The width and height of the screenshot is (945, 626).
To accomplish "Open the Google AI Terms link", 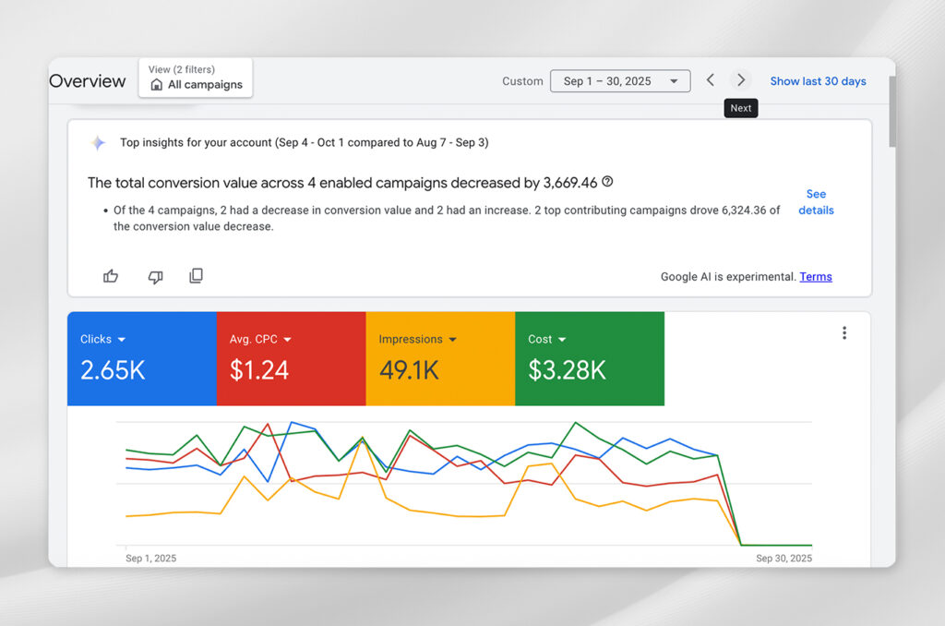I will click(x=816, y=277).
